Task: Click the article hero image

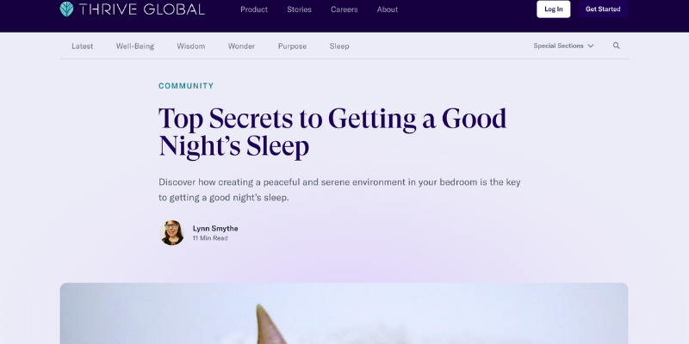Action: point(344,313)
